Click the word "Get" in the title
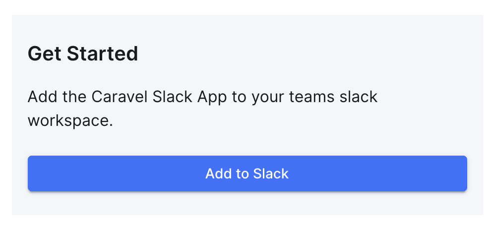Image resolution: width=492 pixels, height=228 pixels. 45,54
